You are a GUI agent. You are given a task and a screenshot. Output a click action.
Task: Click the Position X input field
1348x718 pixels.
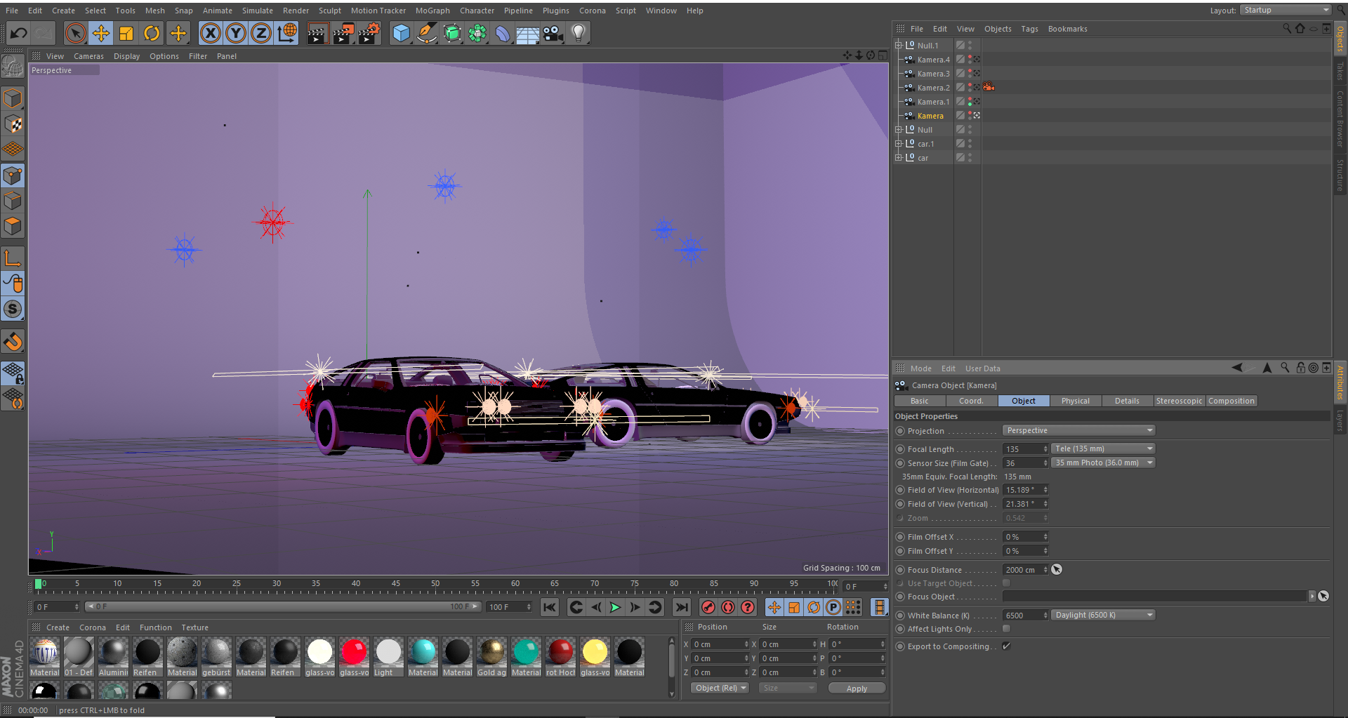(719, 644)
